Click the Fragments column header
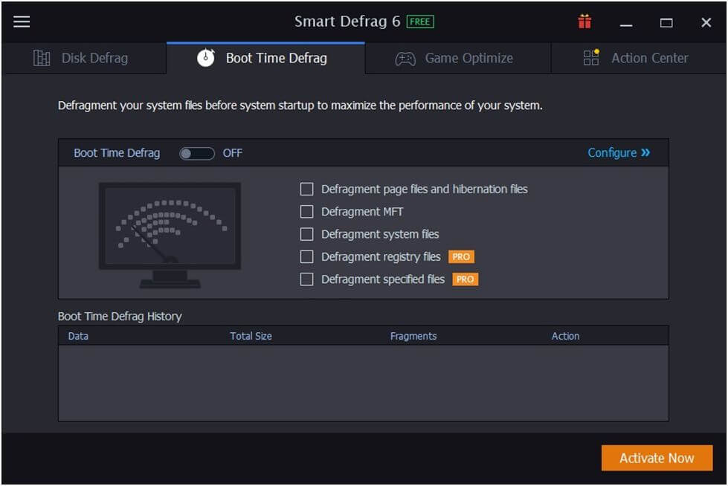 click(x=413, y=336)
